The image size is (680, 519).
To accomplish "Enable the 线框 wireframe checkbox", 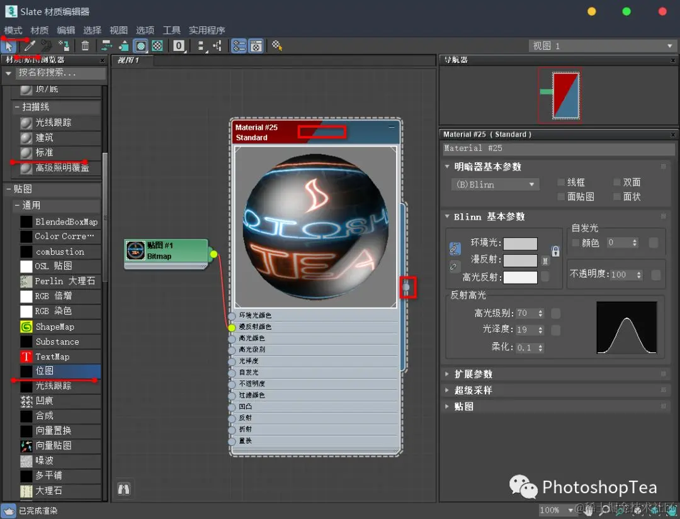I will coord(561,182).
